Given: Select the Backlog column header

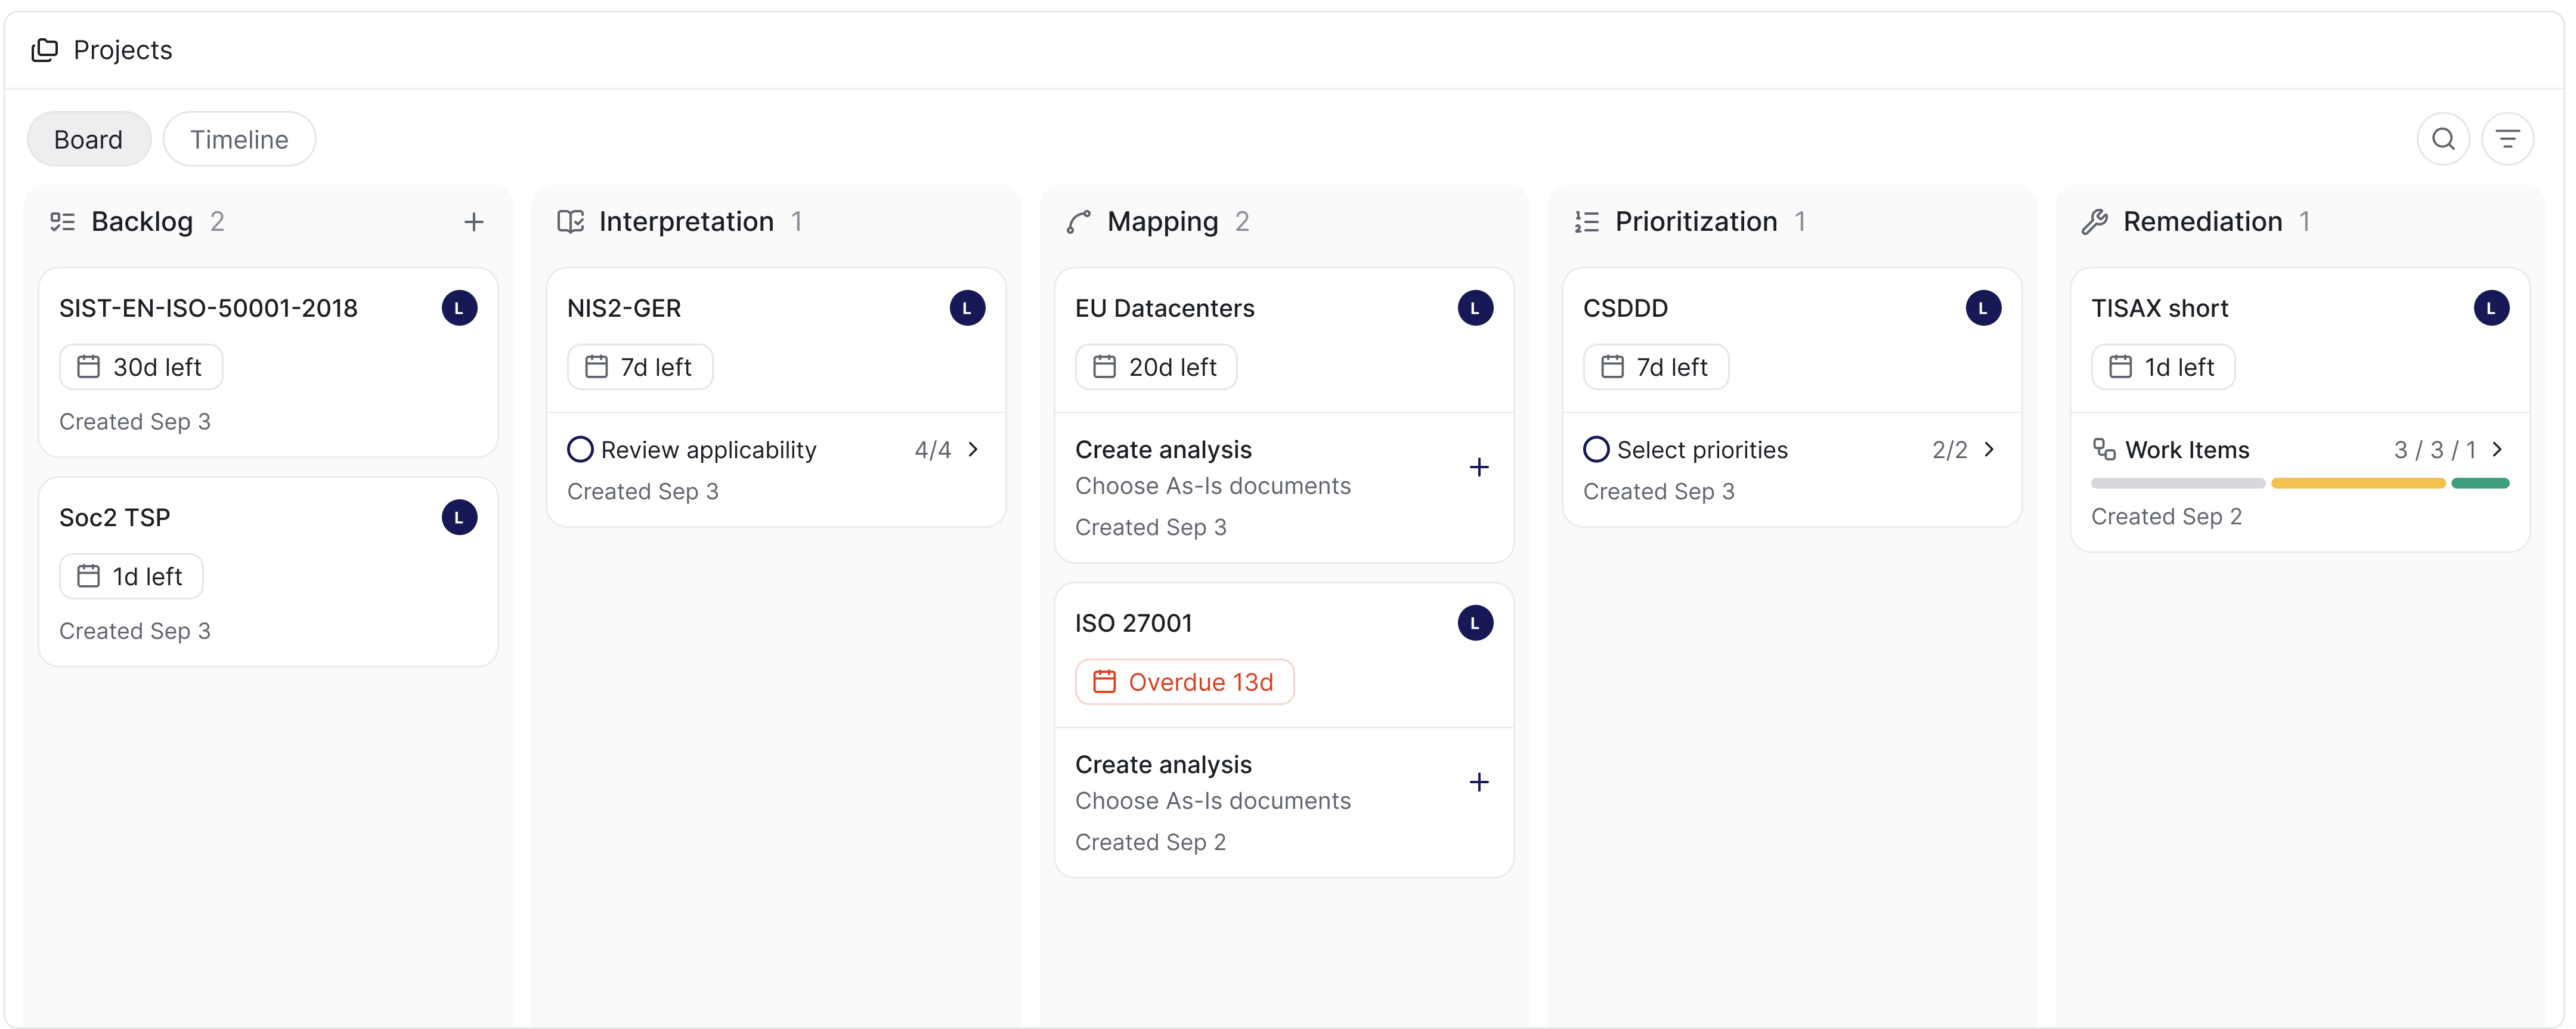Looking at the screenshot, I should (142, 221).
